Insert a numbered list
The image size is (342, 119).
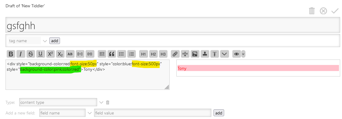(132, 54)
